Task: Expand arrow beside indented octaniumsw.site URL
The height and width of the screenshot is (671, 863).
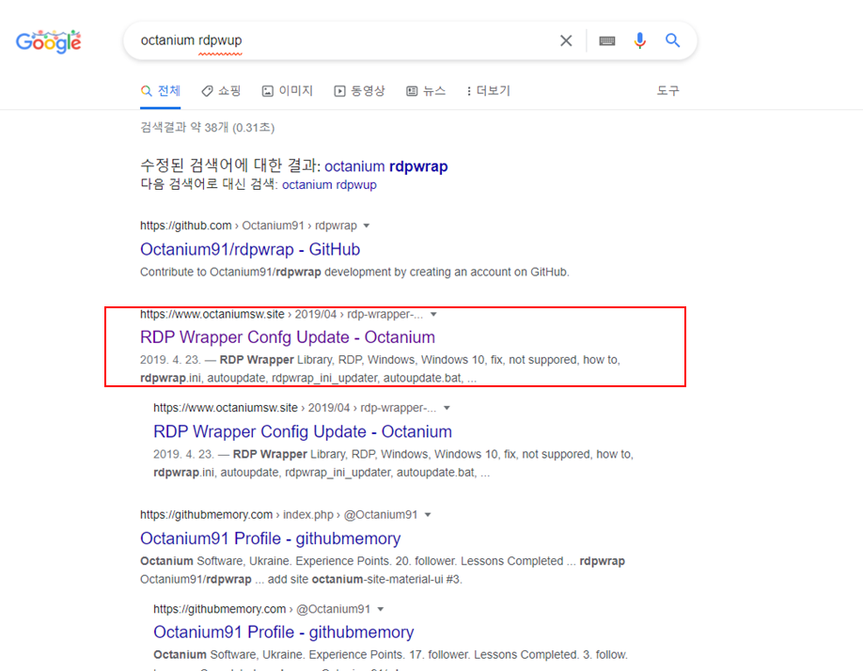Action: pos(447,408)
